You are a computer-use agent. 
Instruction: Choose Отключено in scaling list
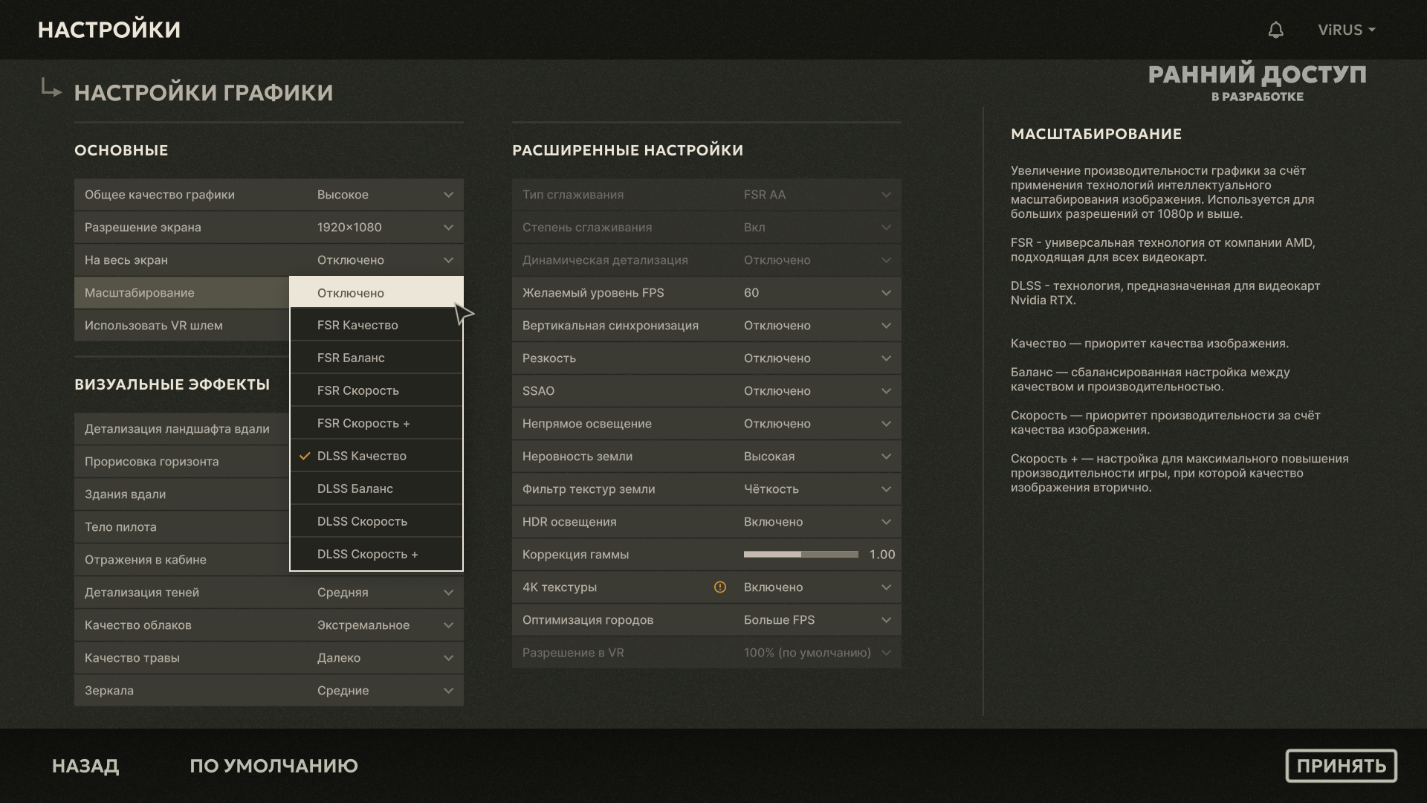(x=376, y=292)
